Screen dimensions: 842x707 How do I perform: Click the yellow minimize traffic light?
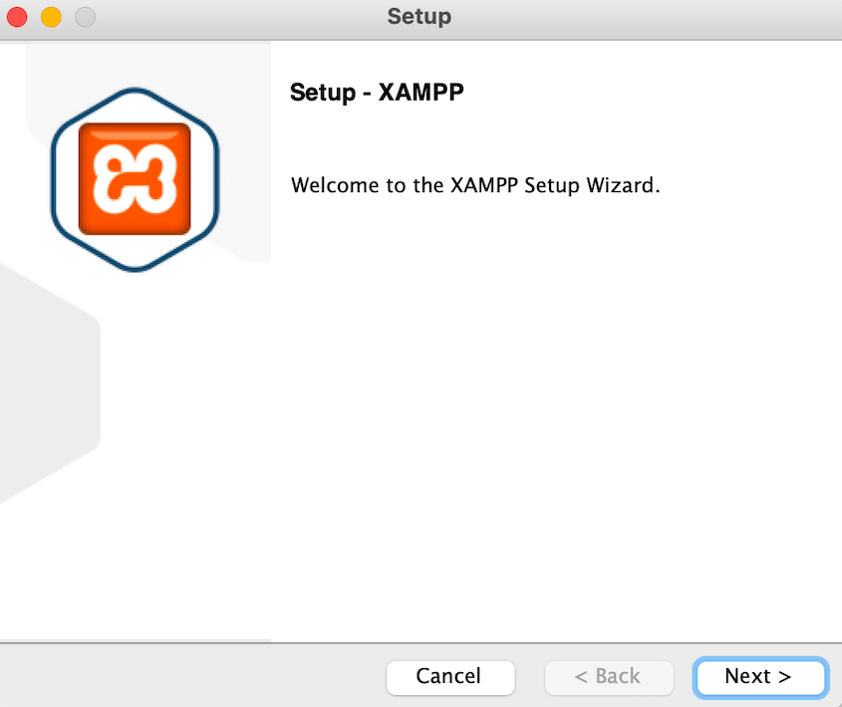point(51,17)
